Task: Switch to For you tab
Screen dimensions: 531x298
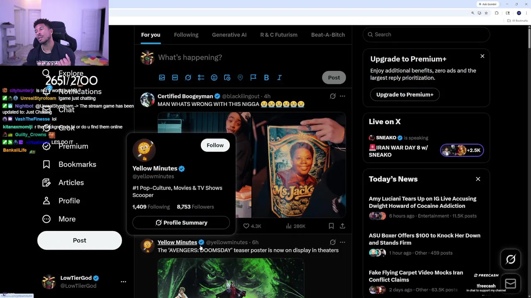Action: point(151,35)
